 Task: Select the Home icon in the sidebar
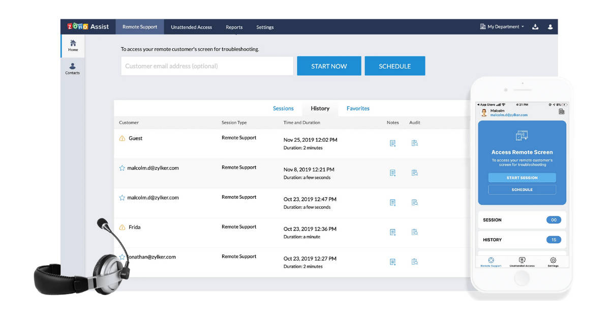(72, 45)
